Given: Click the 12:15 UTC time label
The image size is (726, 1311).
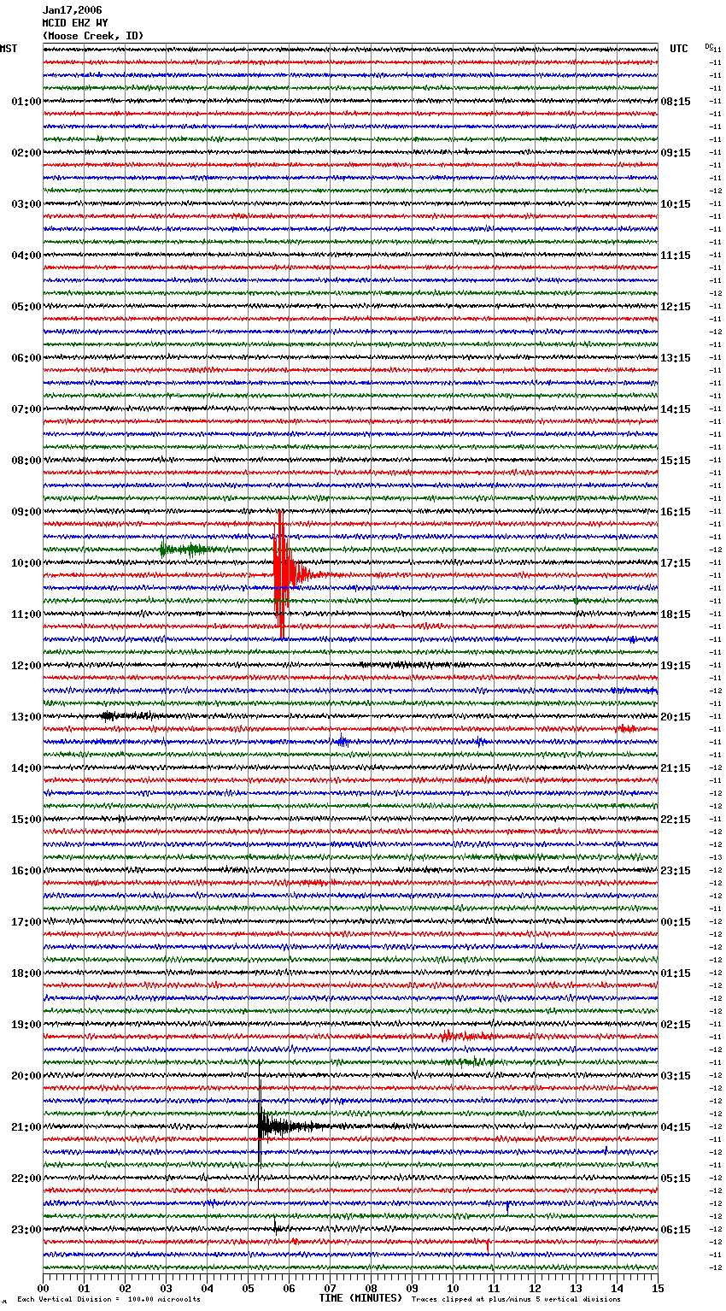Looking at the screenshot, I should [676, 307].
